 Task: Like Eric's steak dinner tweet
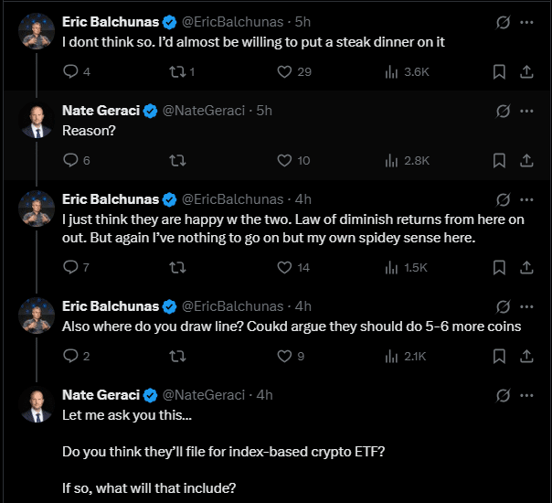click(x=283, y=71)
